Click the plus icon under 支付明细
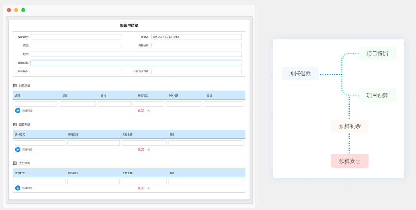Viewport: 416px width, 210px height. pyautogui.click(x=18, y=188)
